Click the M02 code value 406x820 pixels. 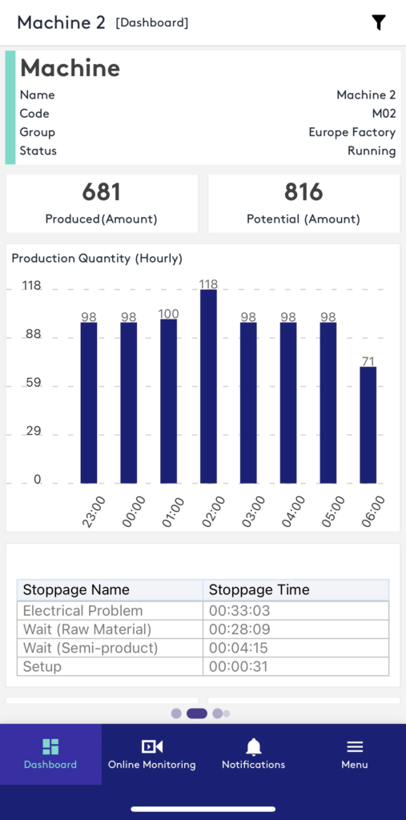tap(384, 114)
